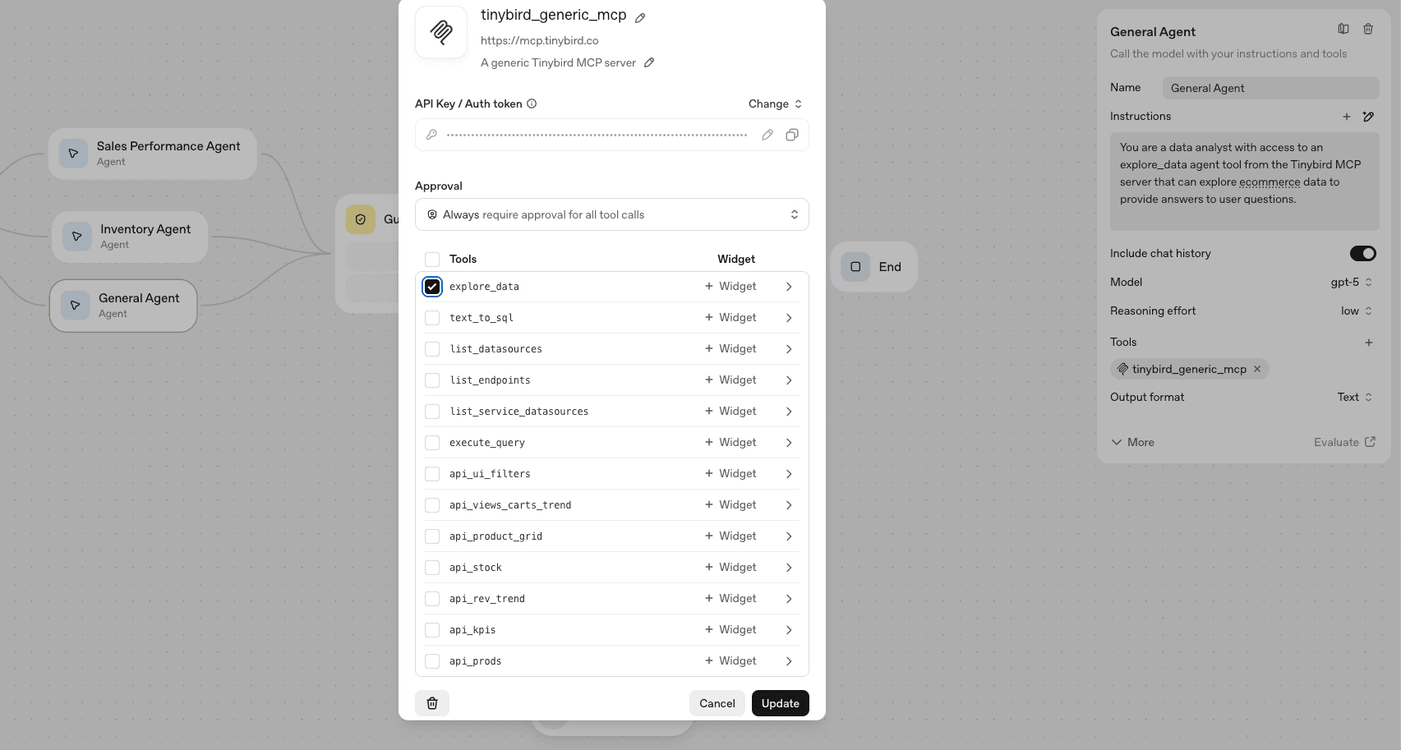Click the pencil icon to edit the API key
This screenshot has height=750, width=1401.
[x=767, y=134]
